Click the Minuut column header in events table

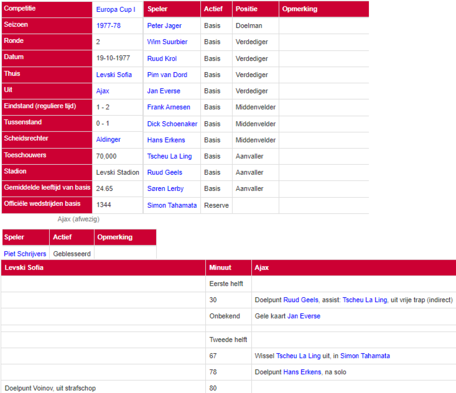pyautogui.click(x=220, y=268)
